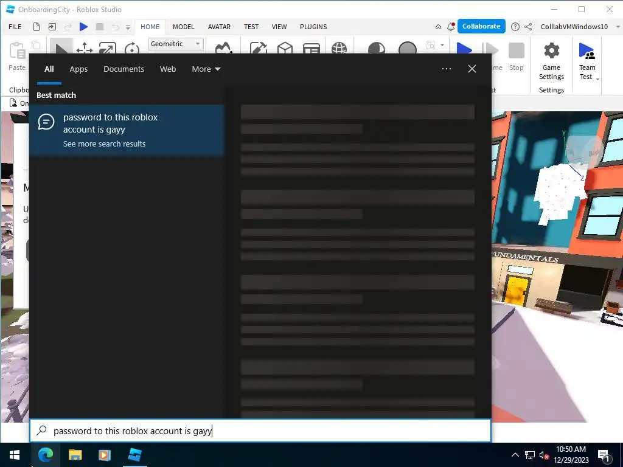Open the AVATAR ribbon tab
This screenshot has height=467, width=623.
click(219, 27)
